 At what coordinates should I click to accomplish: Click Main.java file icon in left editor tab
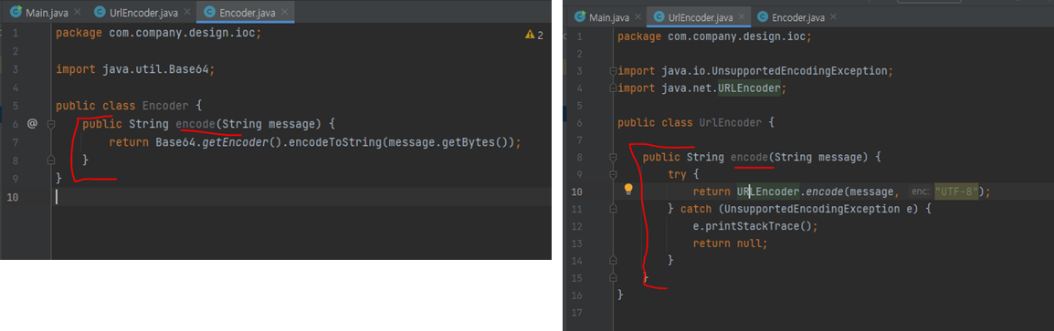tap(16, 12)
